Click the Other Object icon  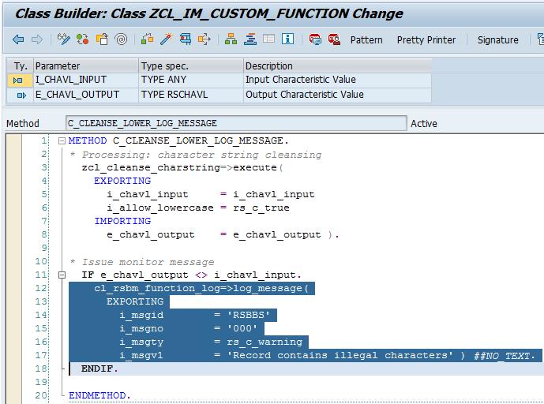(x=103, y=39)
